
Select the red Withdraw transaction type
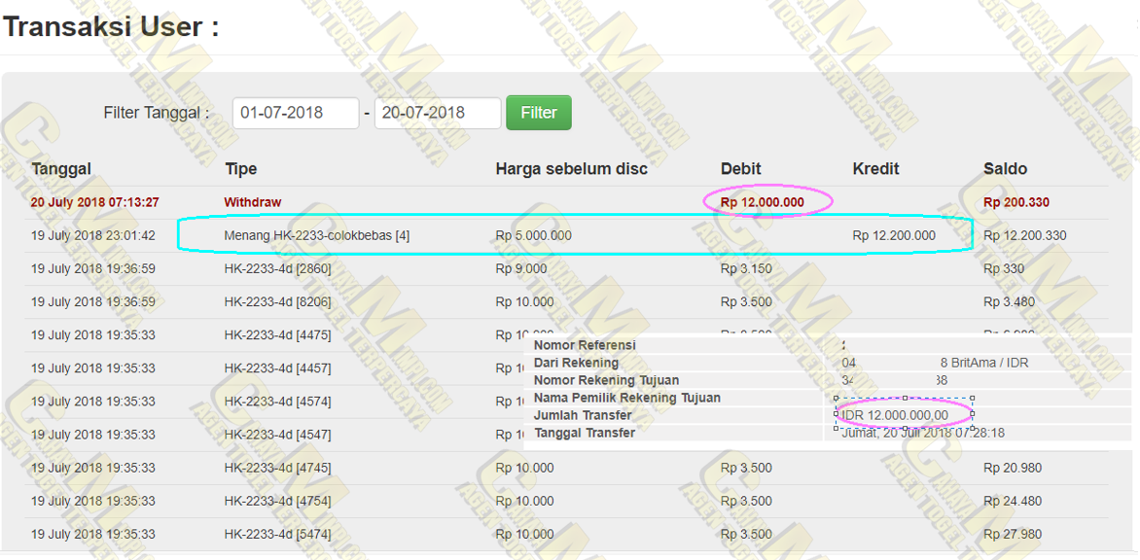tap(252, 202)
